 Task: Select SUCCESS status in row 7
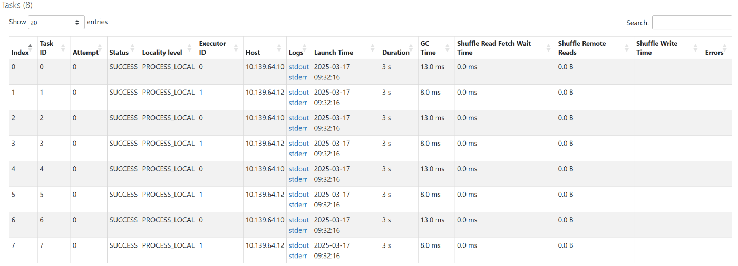click(x=123, y=245)
